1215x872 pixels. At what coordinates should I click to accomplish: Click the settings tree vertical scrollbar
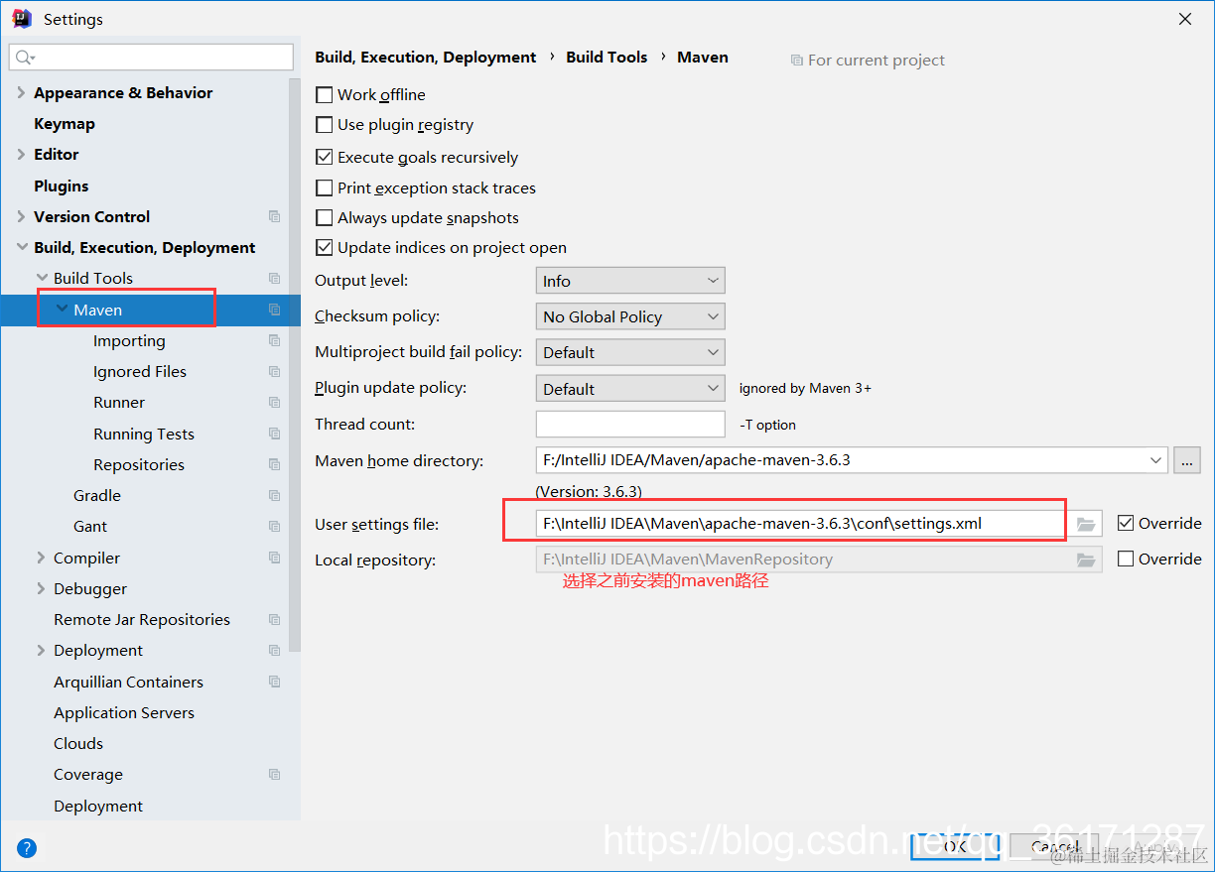coord(295,367)
